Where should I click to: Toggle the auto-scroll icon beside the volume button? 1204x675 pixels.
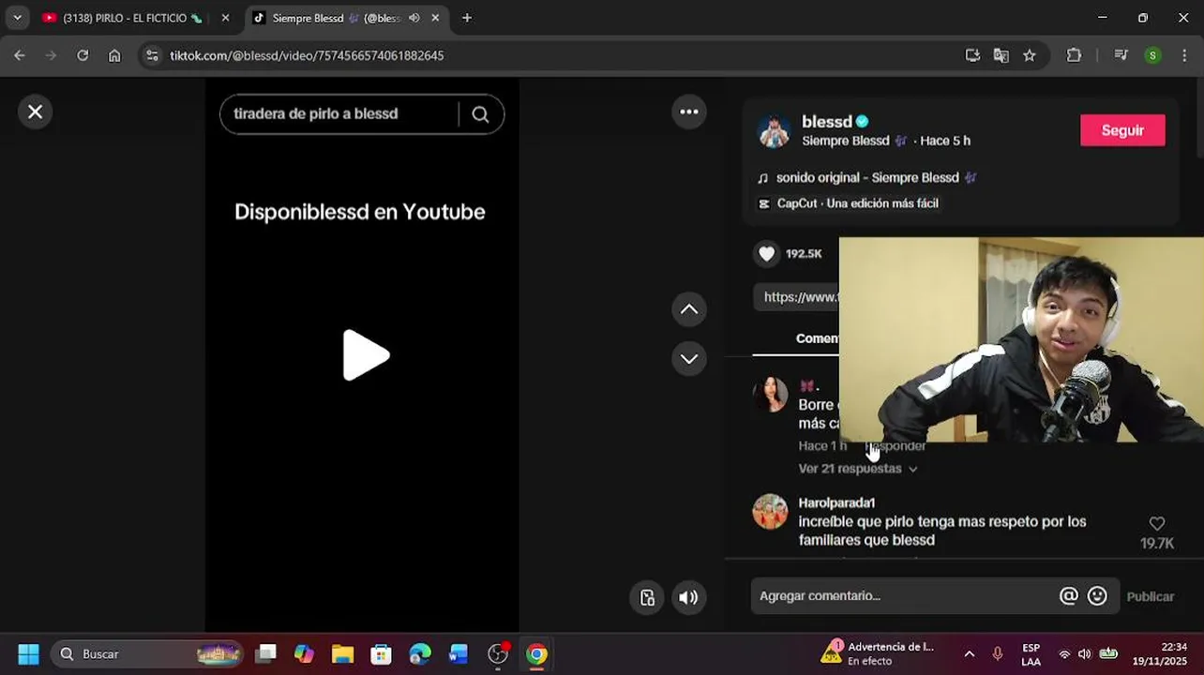[647, 597]
